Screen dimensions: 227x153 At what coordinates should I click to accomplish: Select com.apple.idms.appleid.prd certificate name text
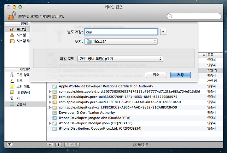(129, 91)
